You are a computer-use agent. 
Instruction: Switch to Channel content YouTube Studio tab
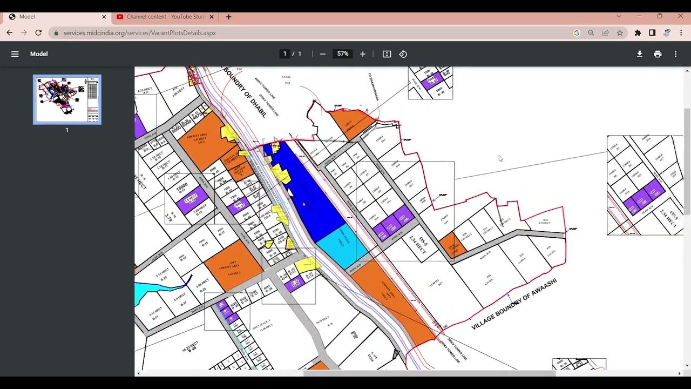point(165,17)
